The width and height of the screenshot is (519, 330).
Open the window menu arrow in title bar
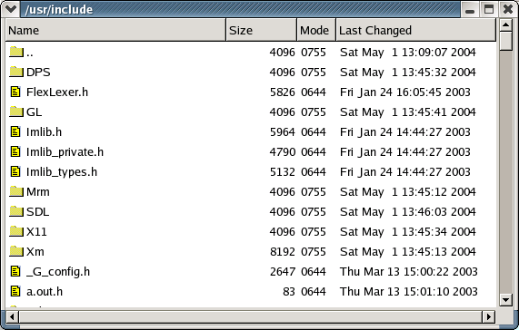tap(11, 9)
